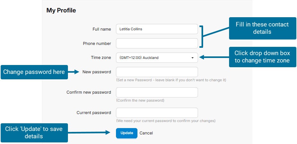Click the 'Current password' label

tap(94, 113)
